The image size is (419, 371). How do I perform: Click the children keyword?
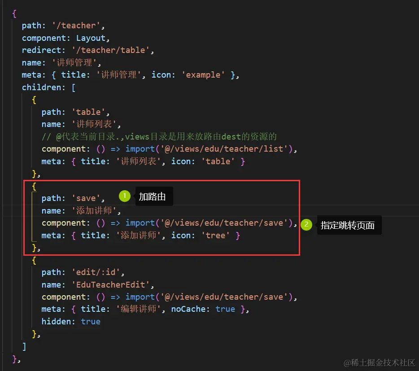pyautogui.click(x=41, y=87)
